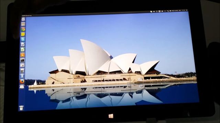Open LibreOffice Writer in the launcher
220x123 pixels.
click(x=23, y=44)
